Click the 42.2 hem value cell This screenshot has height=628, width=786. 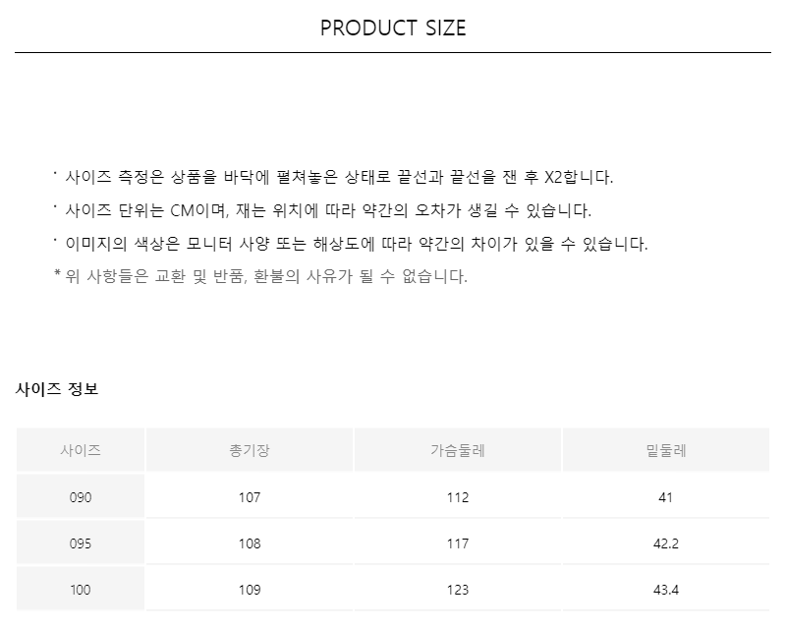click(x=666, y=543)
